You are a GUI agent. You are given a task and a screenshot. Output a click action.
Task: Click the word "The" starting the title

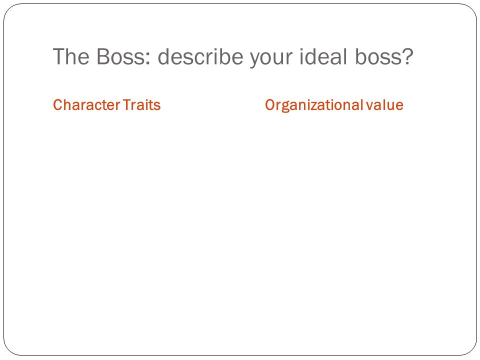pos(71,57)
